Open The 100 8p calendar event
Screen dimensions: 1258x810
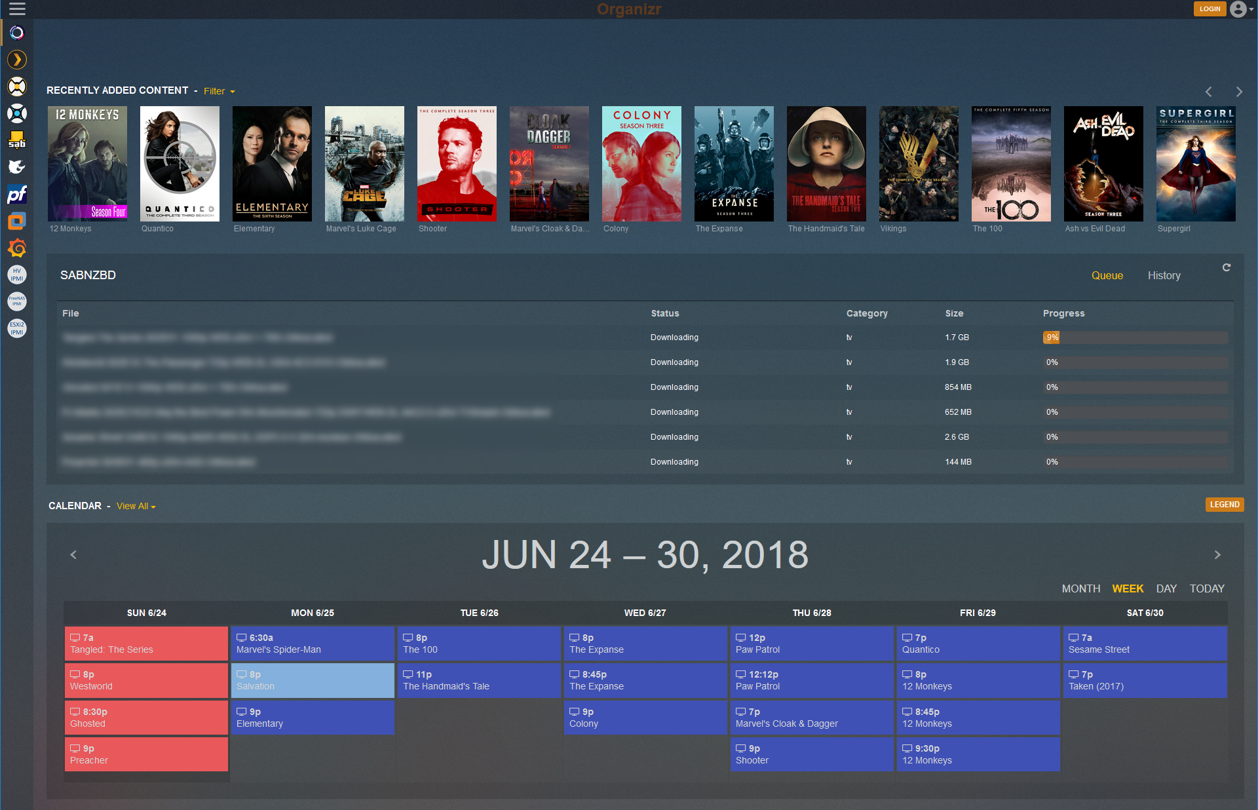point(479,644)
